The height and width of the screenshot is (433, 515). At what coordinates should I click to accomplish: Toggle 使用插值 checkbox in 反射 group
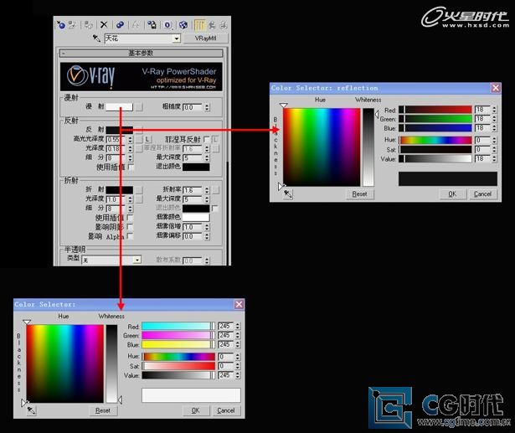pyautogui.click(x=131, y=168)
